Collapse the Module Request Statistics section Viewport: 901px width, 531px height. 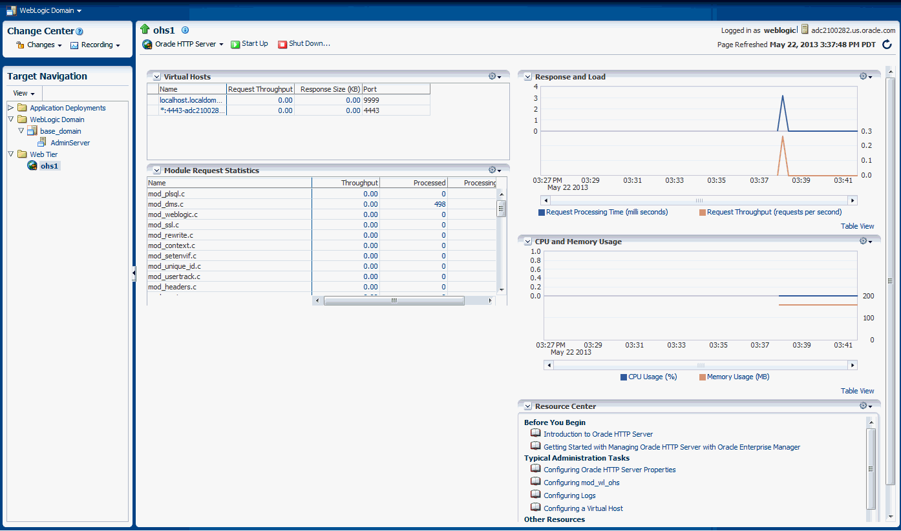pos(156,171)
